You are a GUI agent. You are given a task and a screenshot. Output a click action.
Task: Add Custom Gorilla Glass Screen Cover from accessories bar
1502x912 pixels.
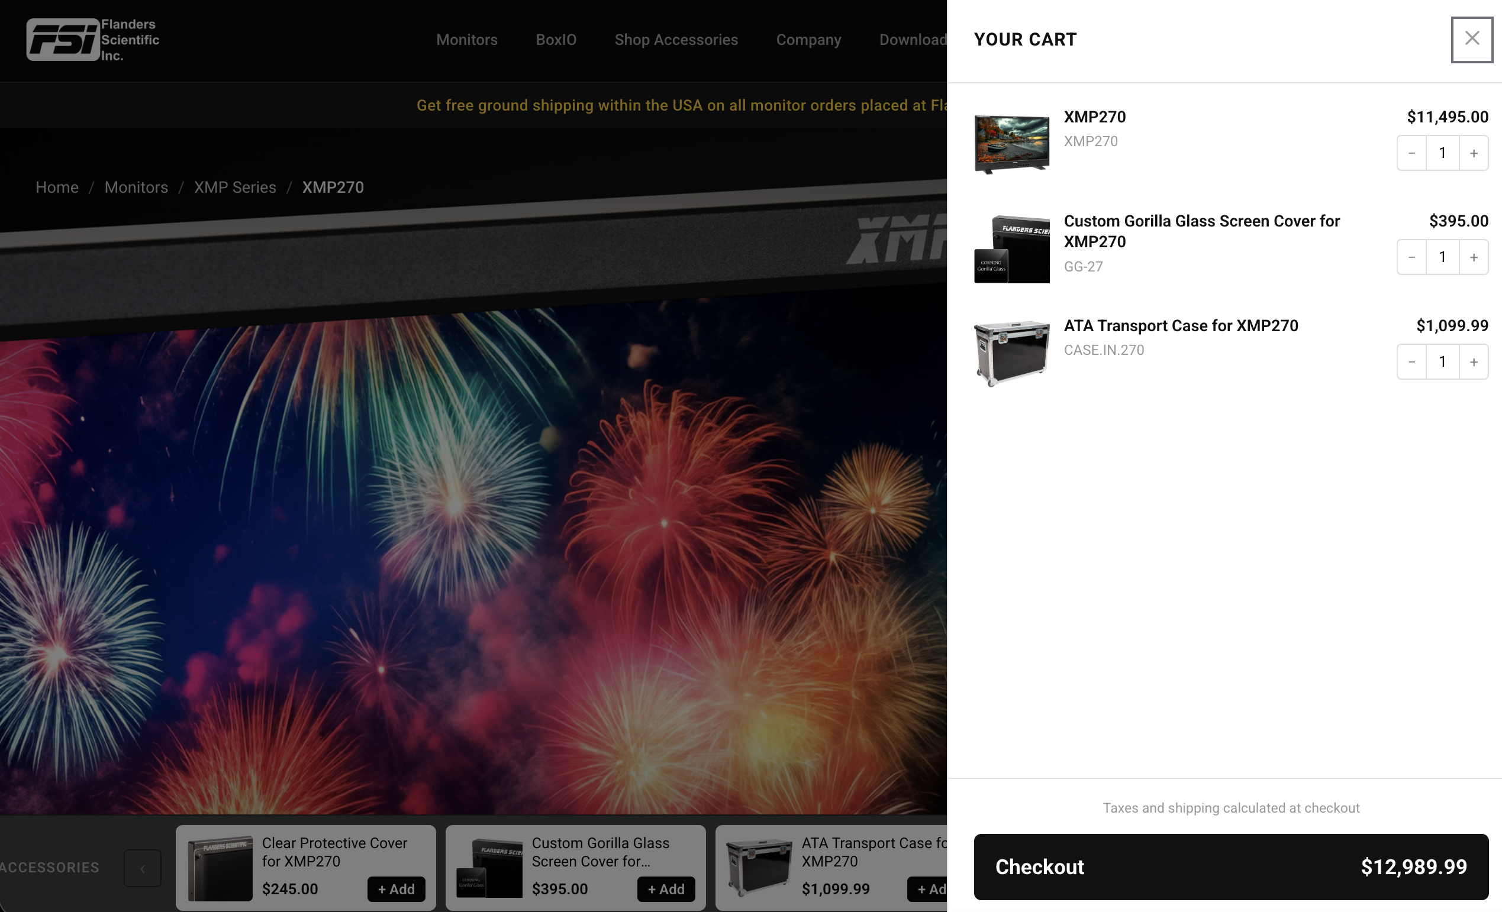[666, 889]
